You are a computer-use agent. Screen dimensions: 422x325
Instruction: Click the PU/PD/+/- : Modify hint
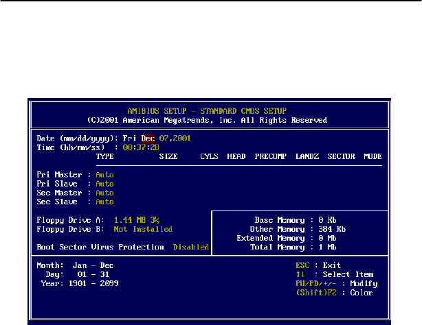tap(335, 283)
